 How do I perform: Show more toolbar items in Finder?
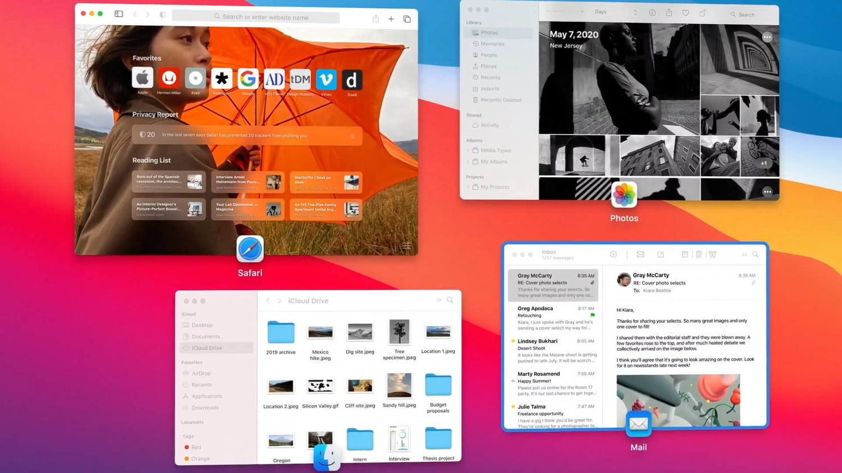pyautogui.click(x=439, y=300)
